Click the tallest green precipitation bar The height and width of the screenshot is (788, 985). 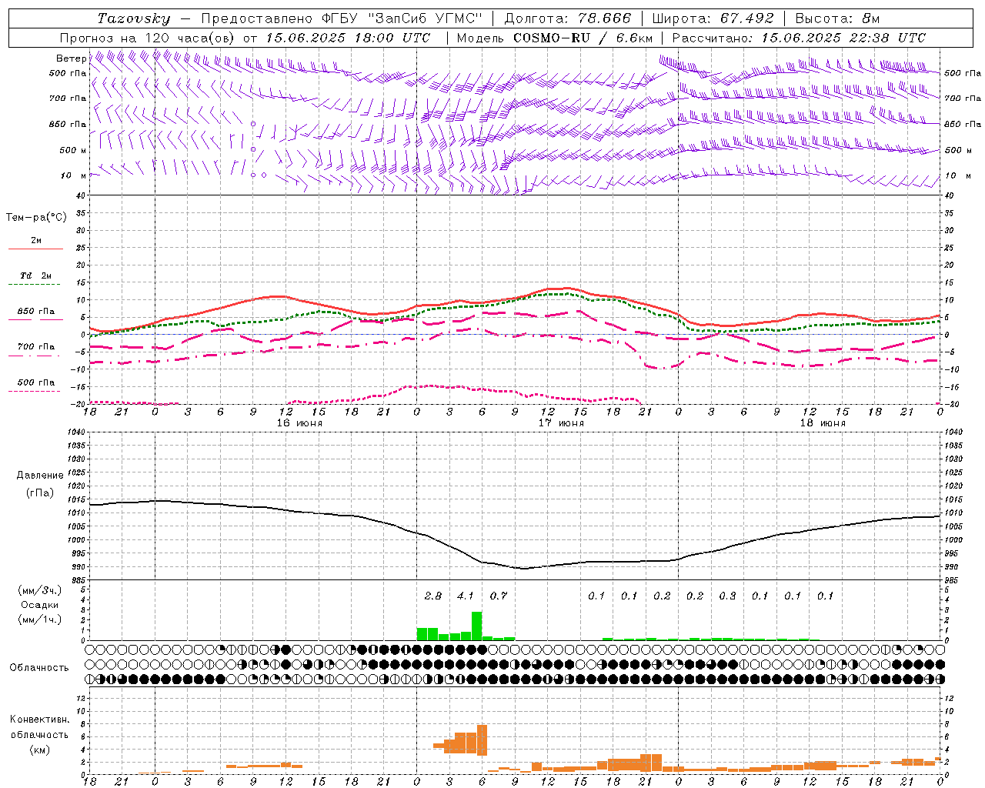click(x=477, y=626)
